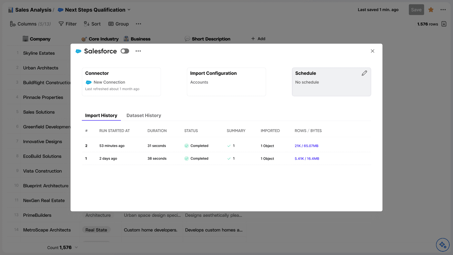Open the Columns settings

tap(30, 24)
